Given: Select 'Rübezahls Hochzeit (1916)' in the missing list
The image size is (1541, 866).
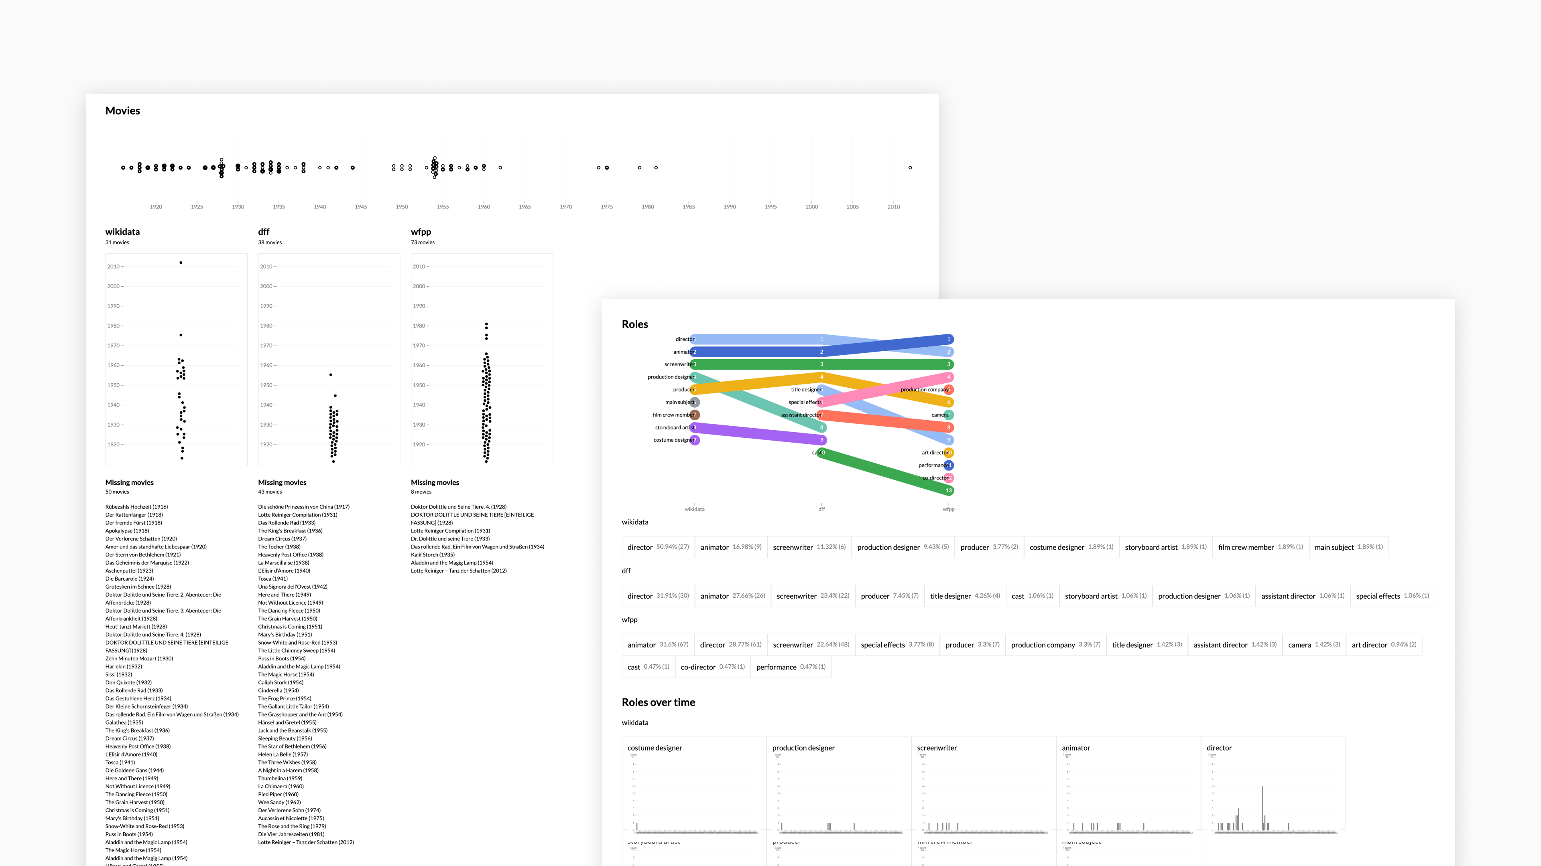Looking at the screenshot, I should point(136,507).
